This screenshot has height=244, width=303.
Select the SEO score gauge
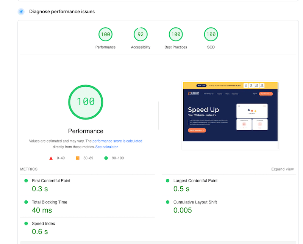point(211,34)
